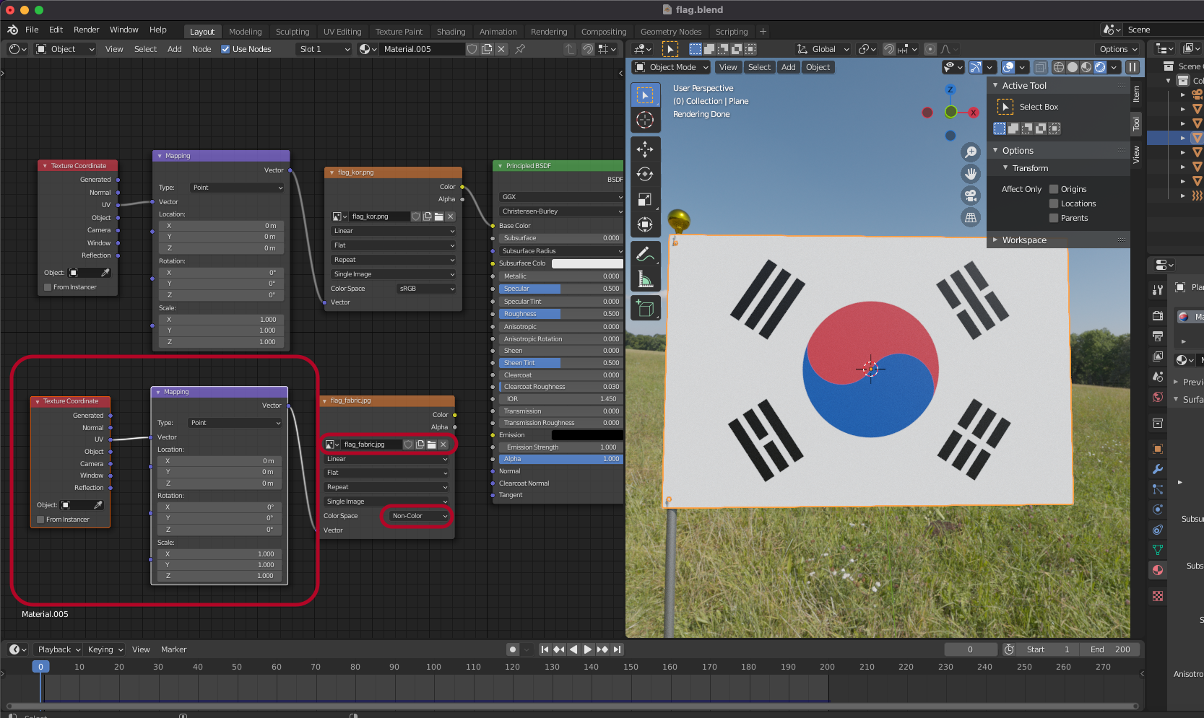Expand the Workspace panel
Viewport: 1204px width, 718px height.
point(1023,240)
